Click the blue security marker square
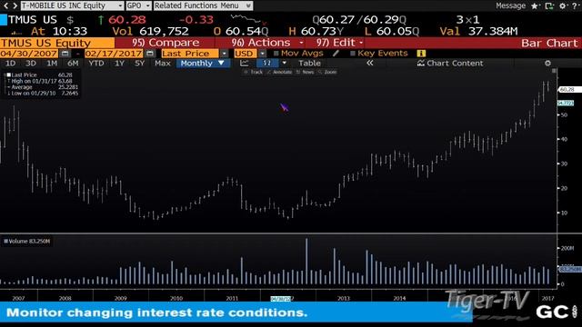The height and width of the screenshot is (327, 582). tap(4, 20)
